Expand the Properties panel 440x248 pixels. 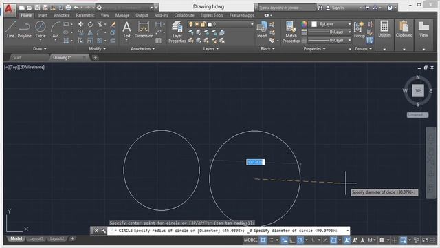coord(314,49)
